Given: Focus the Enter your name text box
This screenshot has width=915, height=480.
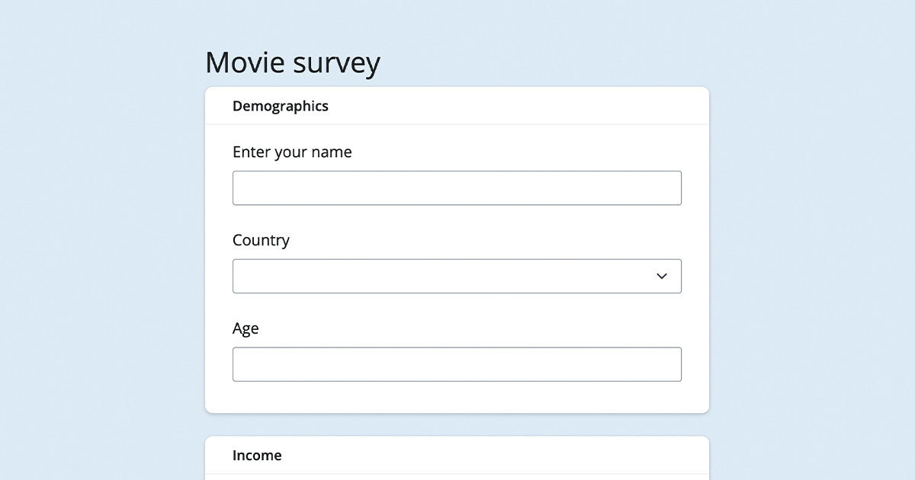Looking at the screenshot, I should (x=456, y=188).
